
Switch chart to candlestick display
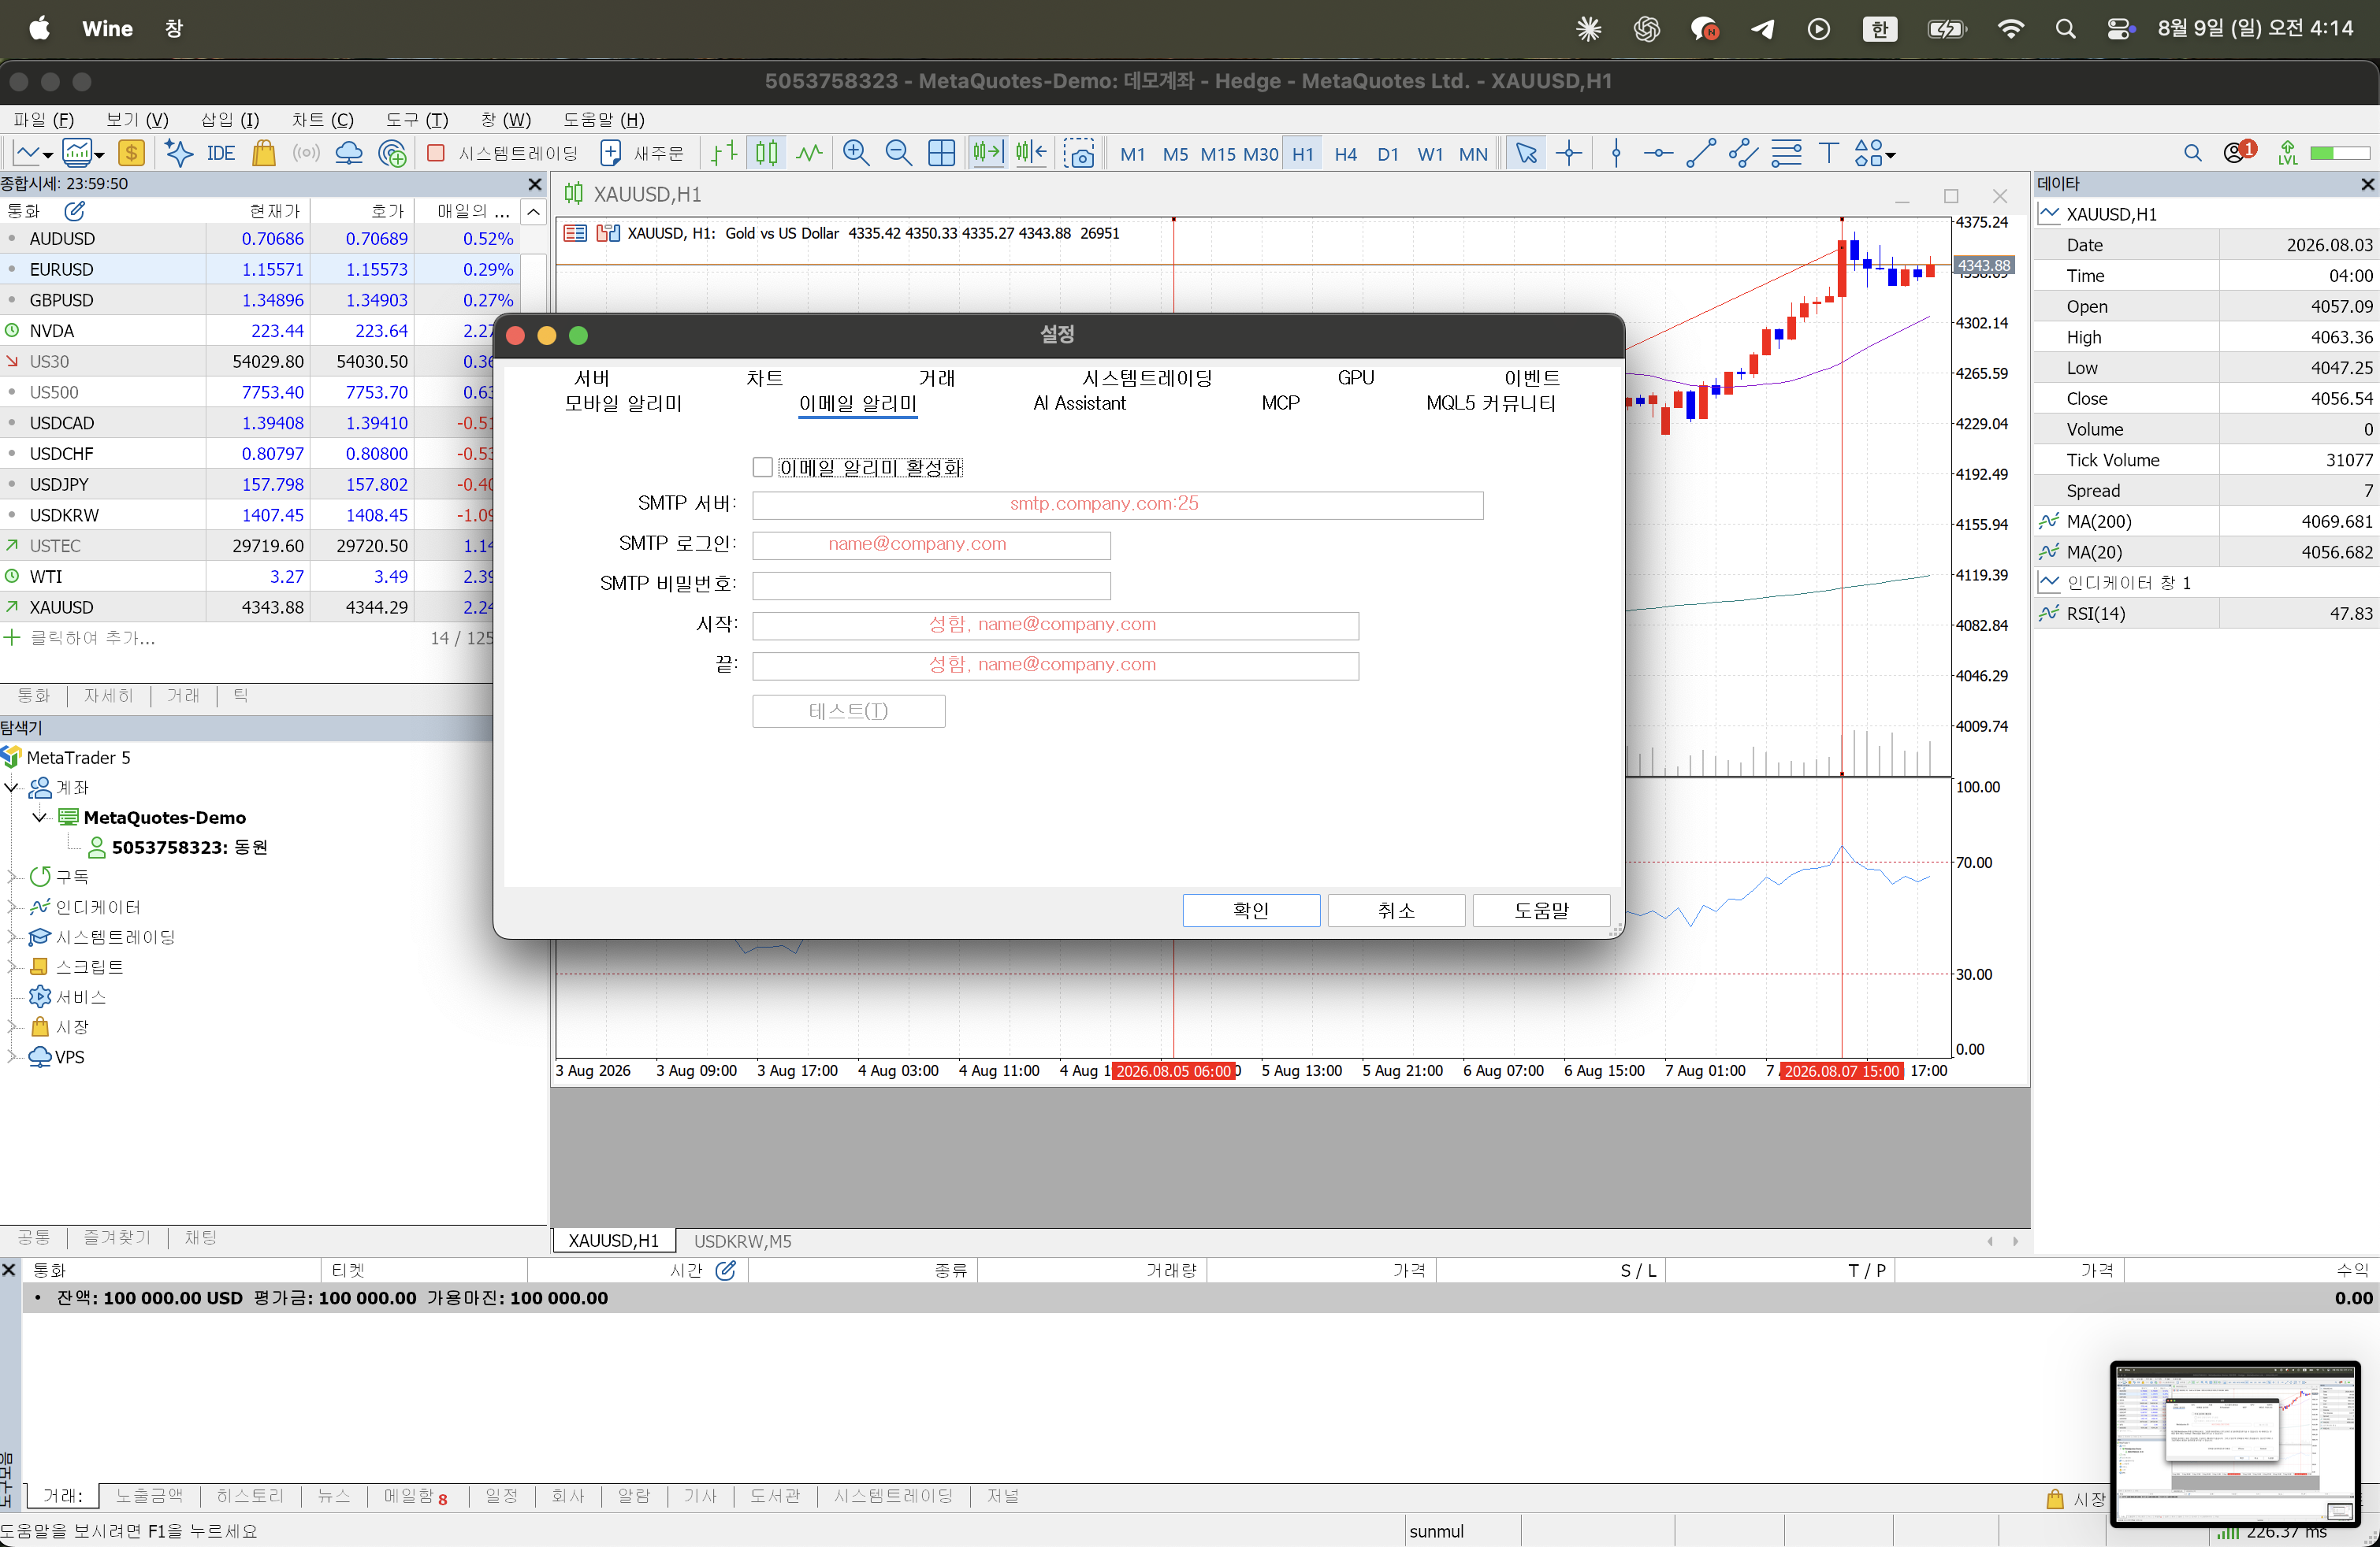coord(767,153)
